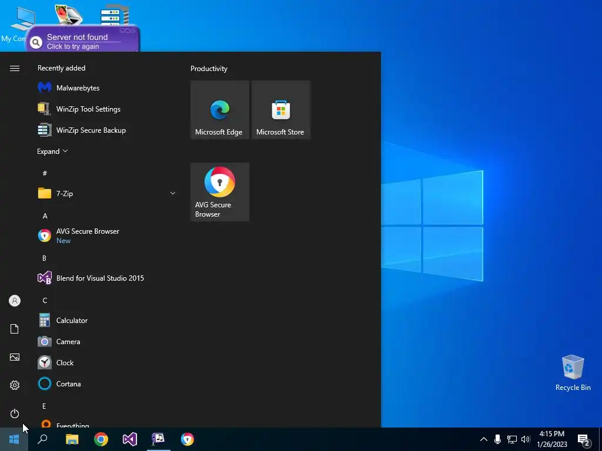Open Visual Studio from taskbar
The image size is (602, 451).
(x=130, y=439)
